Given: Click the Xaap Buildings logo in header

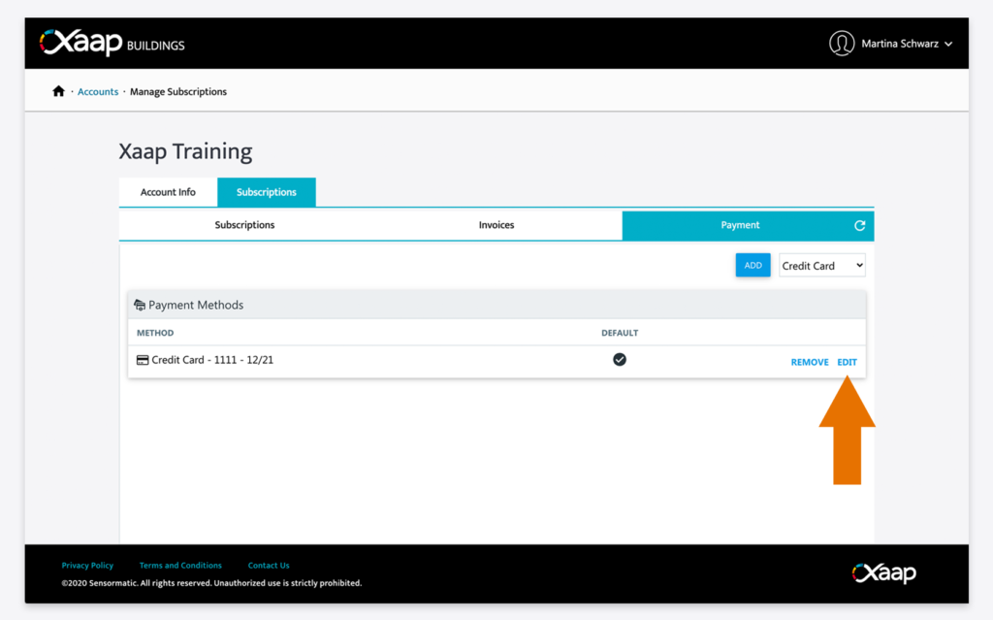Looking at the screenshot, I should (112, 43).
